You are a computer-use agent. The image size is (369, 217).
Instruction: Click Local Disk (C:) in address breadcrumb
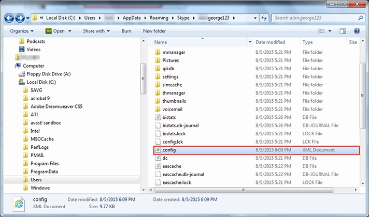(x=61, y=18)
